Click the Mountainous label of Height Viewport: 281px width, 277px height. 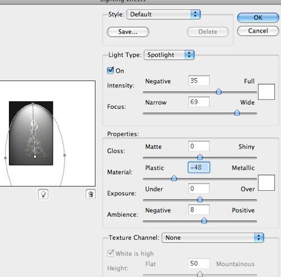pyautogui.click(x=235, y=264)
